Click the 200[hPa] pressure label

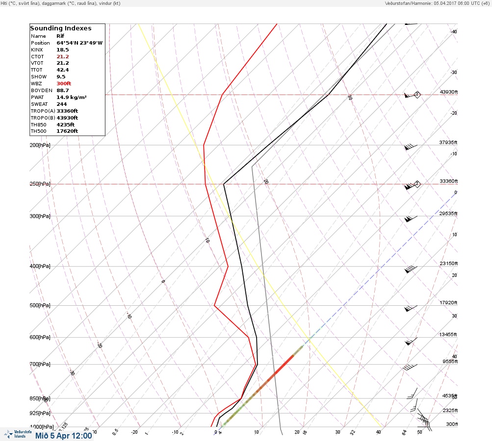(x=40, y=145)
